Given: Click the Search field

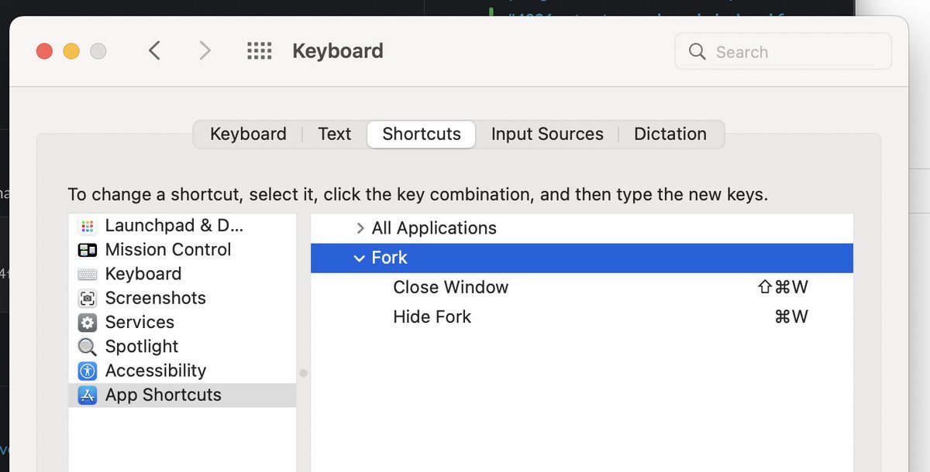Looking at the screenshot, I should 784,52.
